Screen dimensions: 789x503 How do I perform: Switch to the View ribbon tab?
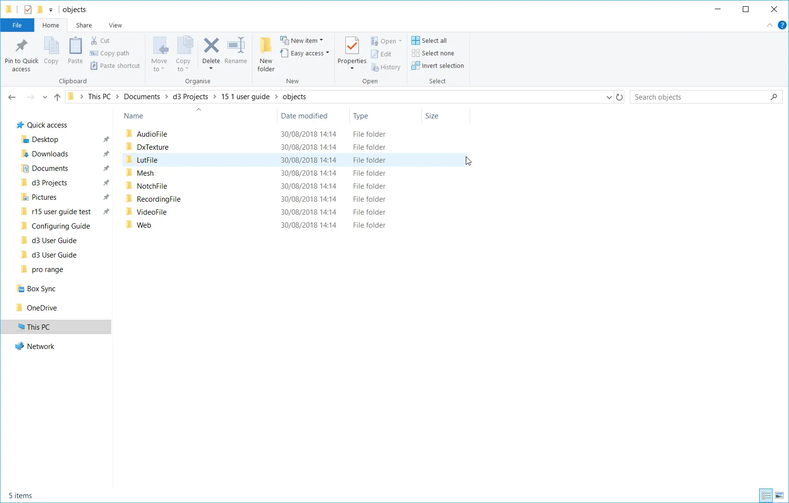tap(115, 25)
